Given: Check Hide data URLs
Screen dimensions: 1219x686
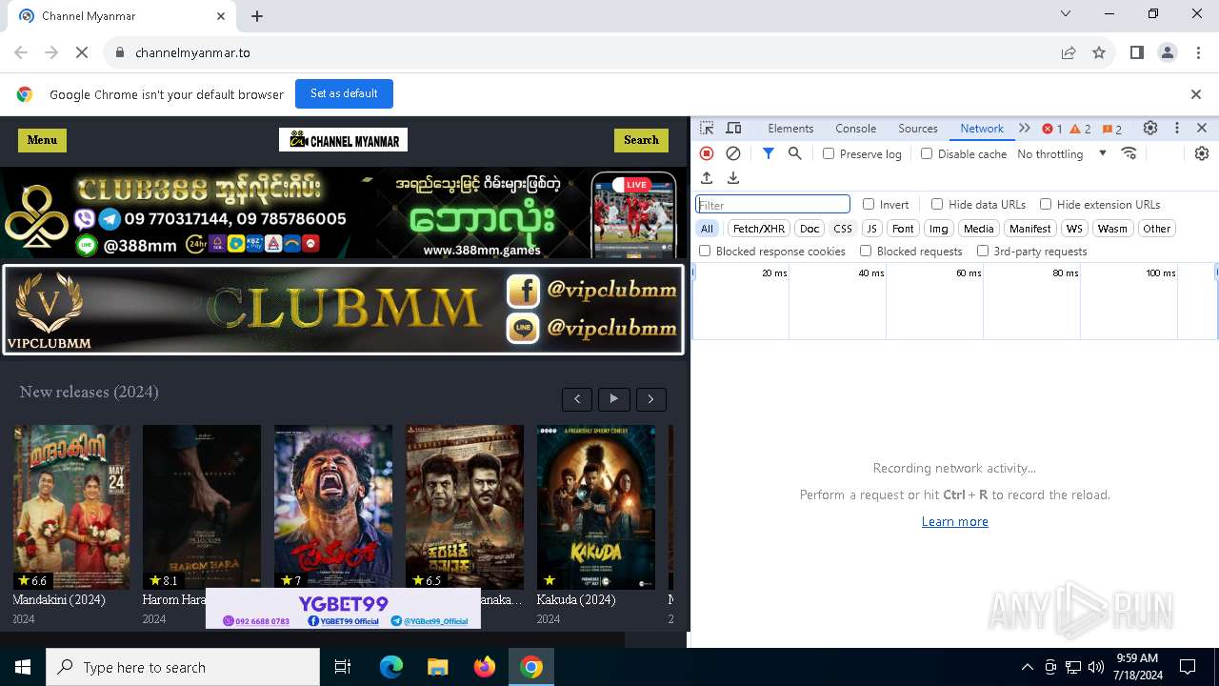Looking at the screenshot, I should click(937, 204).
